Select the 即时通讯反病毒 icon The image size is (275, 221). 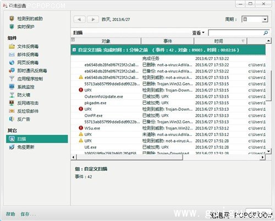pos(12,71)
